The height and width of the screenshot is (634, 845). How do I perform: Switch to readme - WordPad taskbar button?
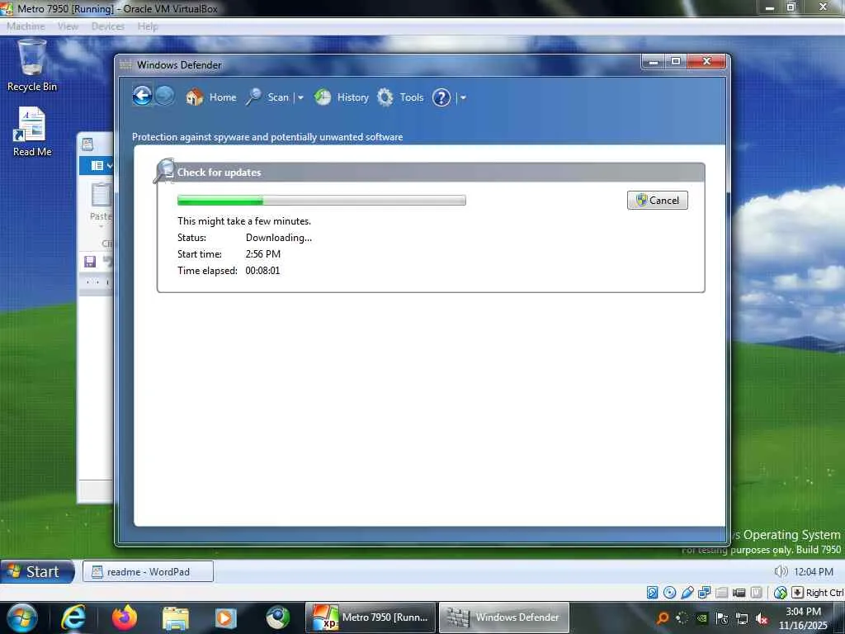coord(148,571)
